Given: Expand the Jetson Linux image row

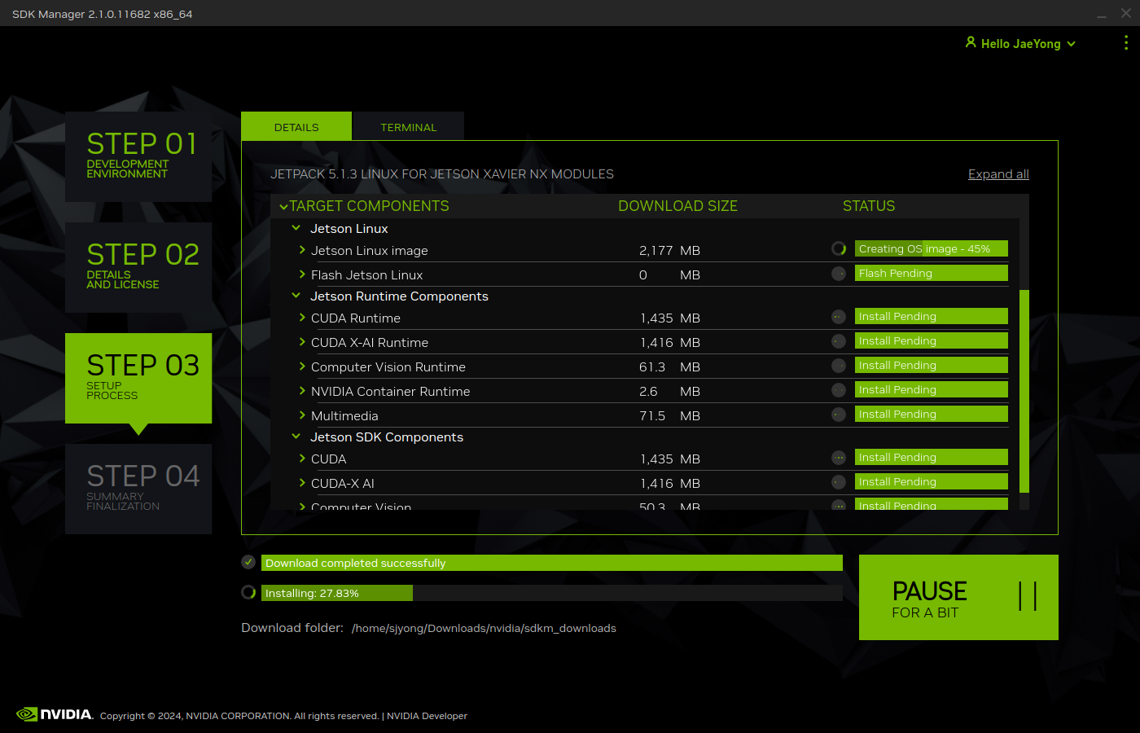Looking at the screenshot, I should [302, 250].
